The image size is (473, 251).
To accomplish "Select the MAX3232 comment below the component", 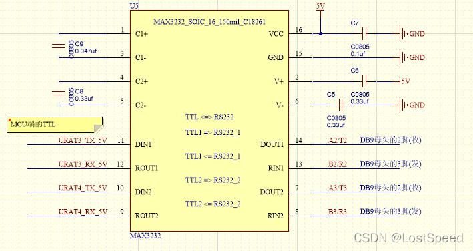I will coord(145,236).
